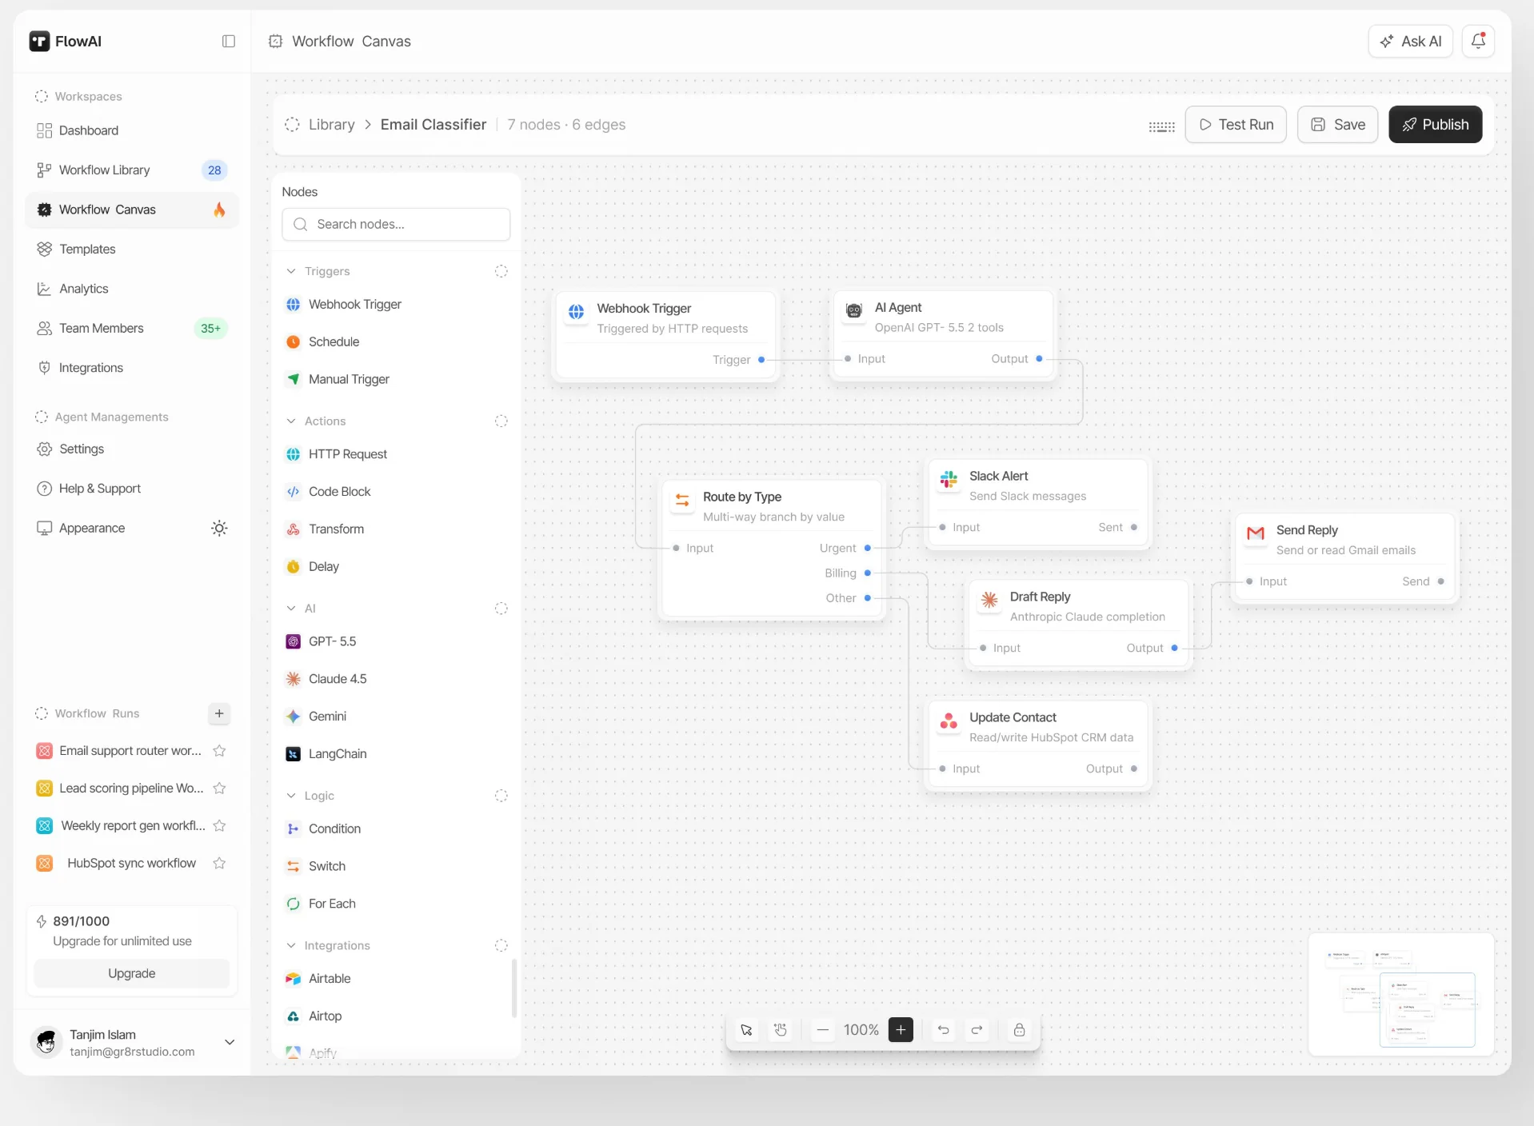Open the Ask AI assistant
1534x1126 pixels.
click(1410, 42)
